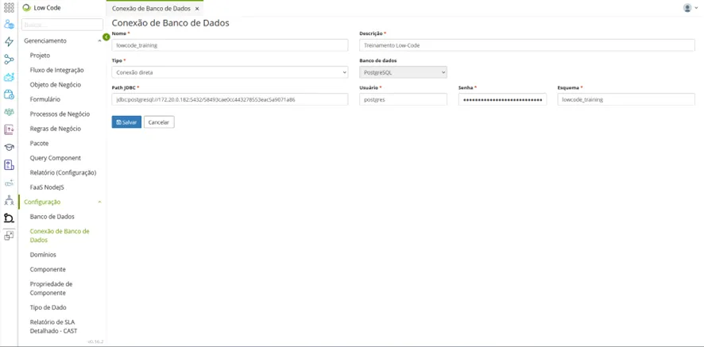Screen dimensions: 704x347
Task: Open FaaS NodeJS
Action: [x=47, y=187]
